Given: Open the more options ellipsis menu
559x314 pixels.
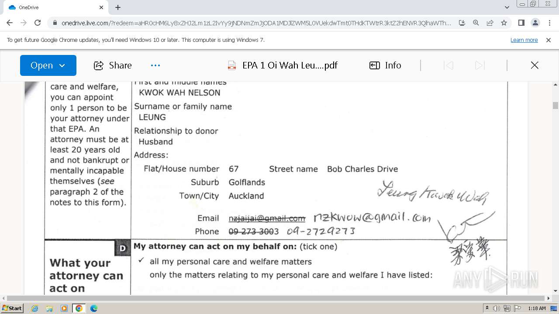Looking at the screenshot, I should coord(155,65).
